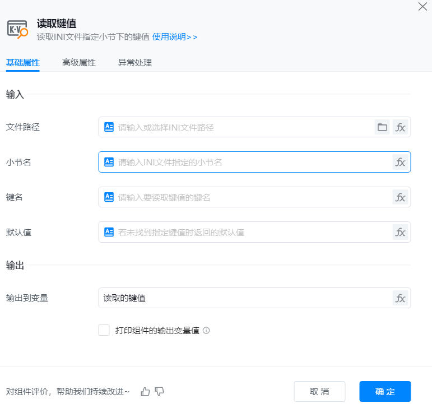Click the fx expression icon in 默认值 field
The height and width of the screenshot is (408, 432).
click(x=400, y=232)
